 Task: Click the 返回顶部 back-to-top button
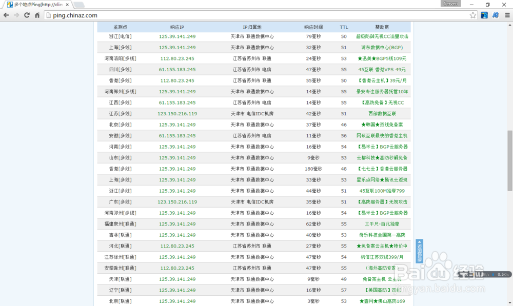(x=420, y=251)
